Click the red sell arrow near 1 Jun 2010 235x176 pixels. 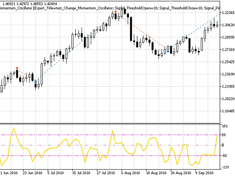pyautogui.click(x=17, y=68)
